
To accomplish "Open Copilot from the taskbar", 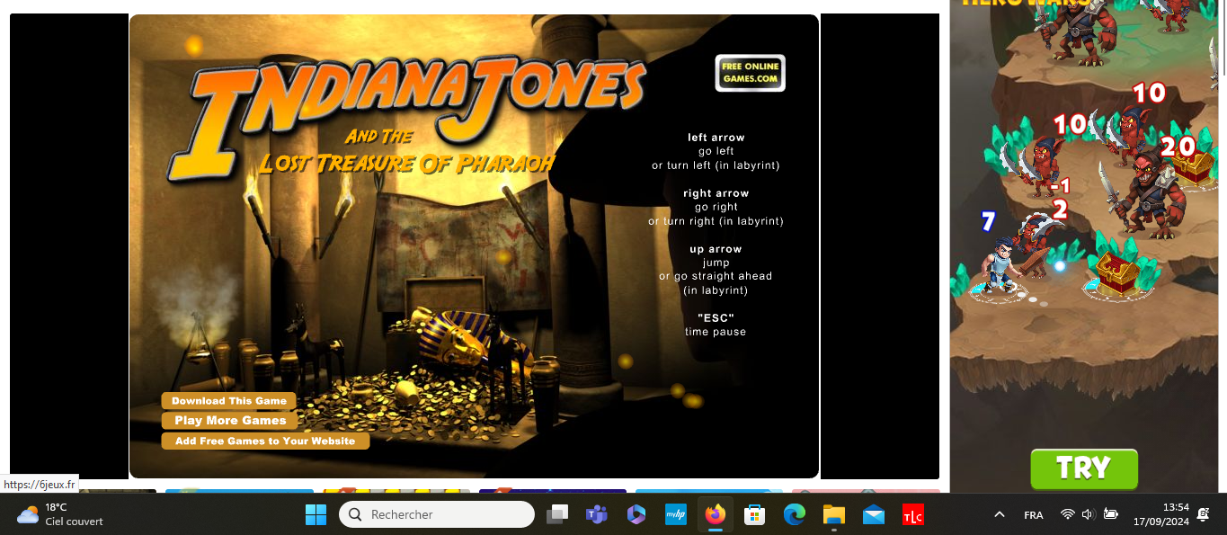I will click(x=636, y=514).
